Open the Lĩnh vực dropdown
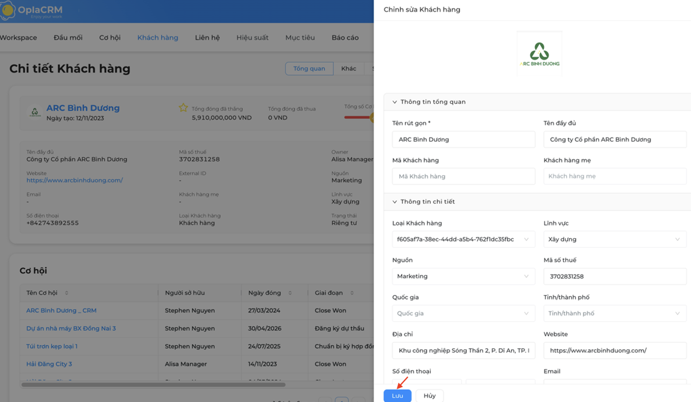The width and height of the screenshot is (691, 402). [x=615, y=239]
